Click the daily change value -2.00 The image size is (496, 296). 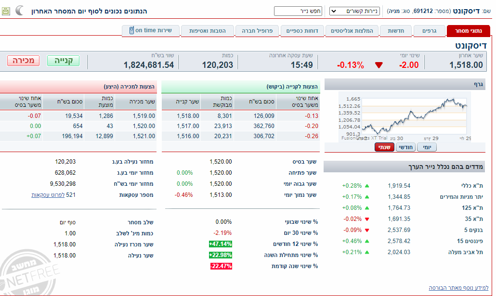pos(409,65)
